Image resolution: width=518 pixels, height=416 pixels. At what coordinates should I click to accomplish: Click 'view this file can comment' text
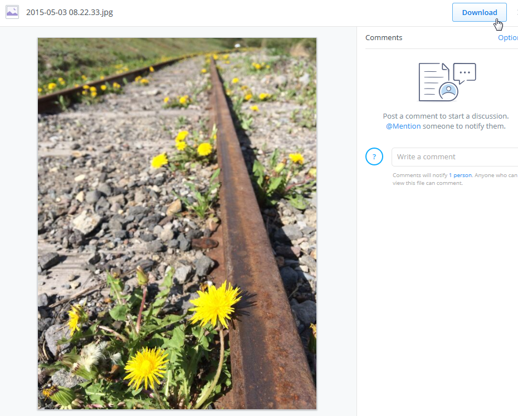pos(427,183)
